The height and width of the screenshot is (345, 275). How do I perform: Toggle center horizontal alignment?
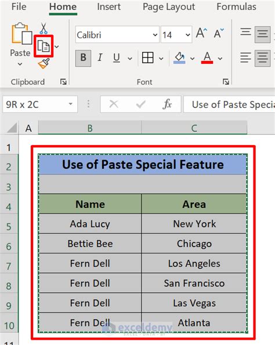coord(262,58)
